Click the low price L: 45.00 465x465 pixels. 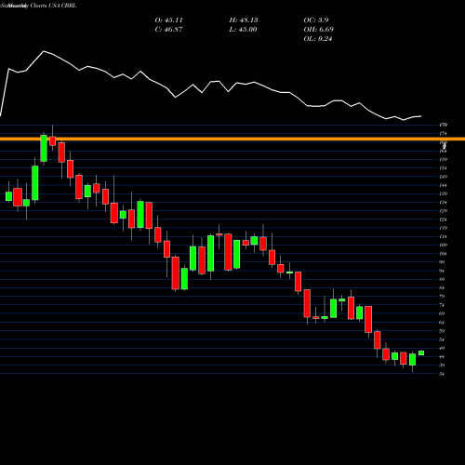(x=243, y=30)
